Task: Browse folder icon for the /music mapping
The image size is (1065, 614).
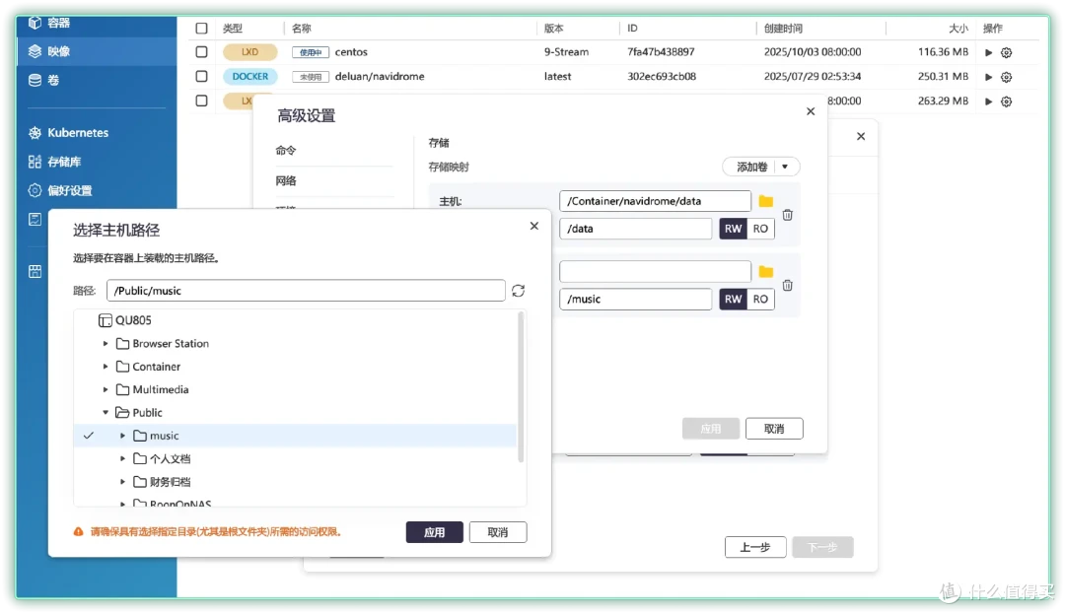Action: pos(766,271)
